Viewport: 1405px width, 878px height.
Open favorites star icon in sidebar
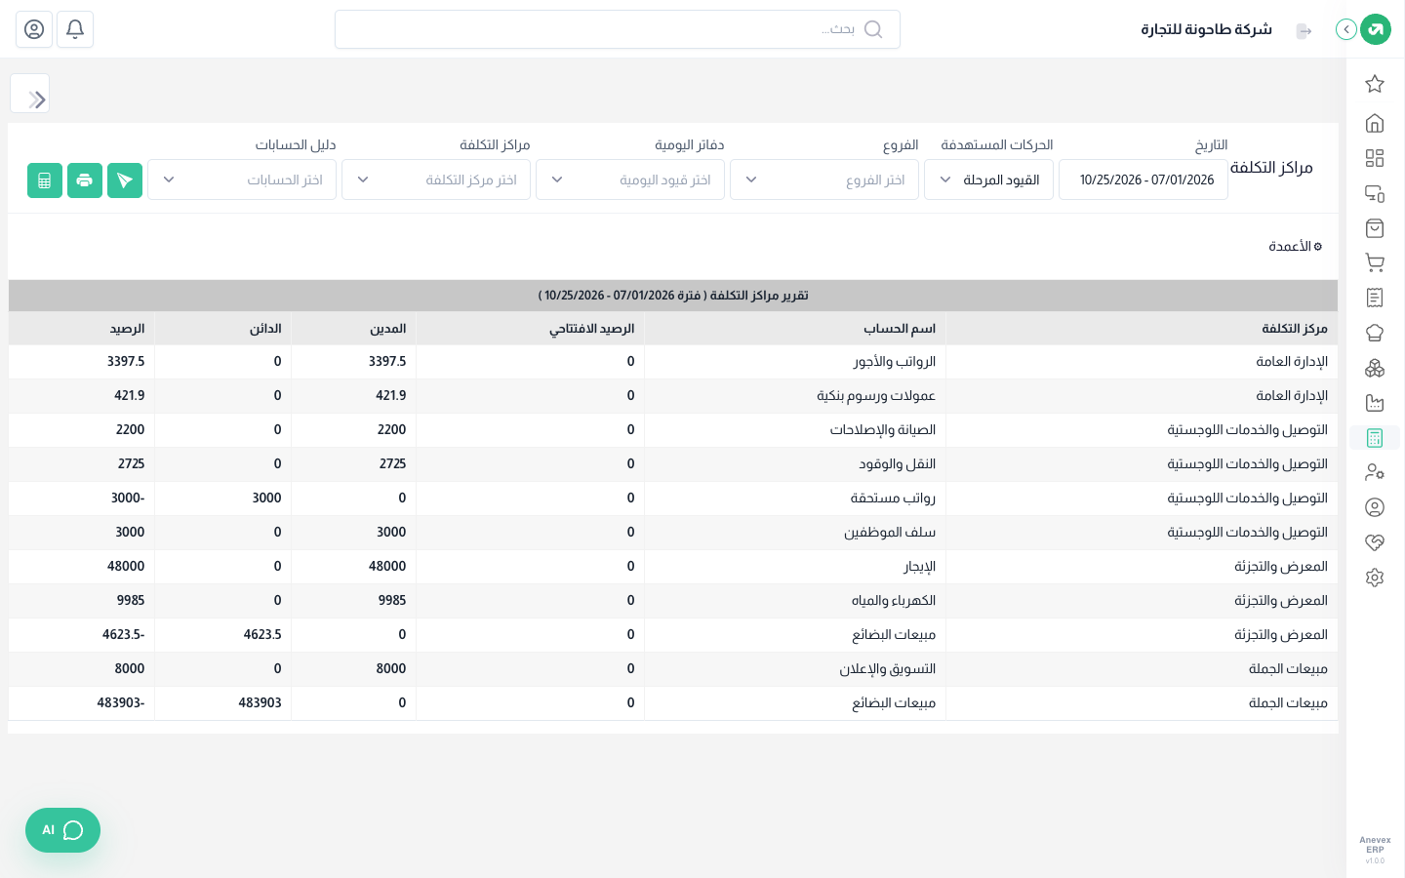tap(1375, 84)
